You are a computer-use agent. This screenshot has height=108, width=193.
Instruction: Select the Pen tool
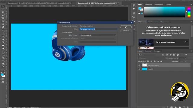pyautogui.click(x=3, y=51)
